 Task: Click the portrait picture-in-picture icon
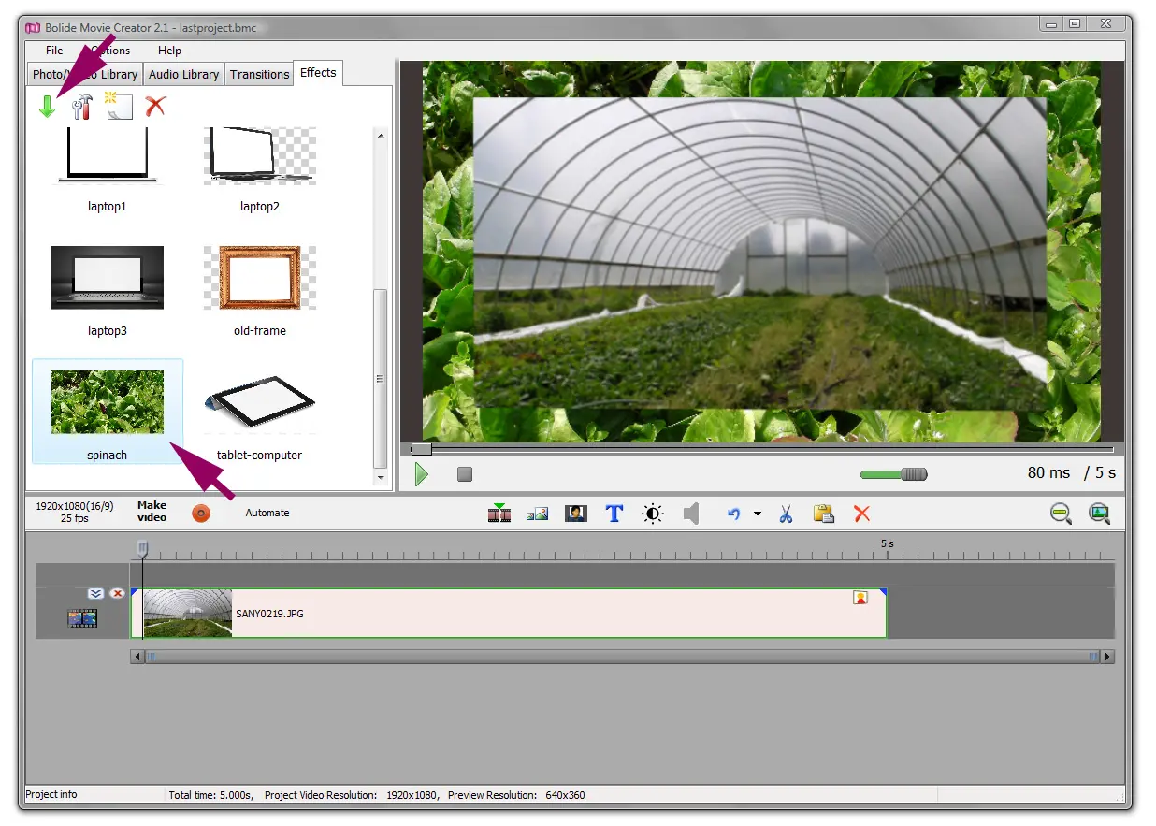pos(575,514)
